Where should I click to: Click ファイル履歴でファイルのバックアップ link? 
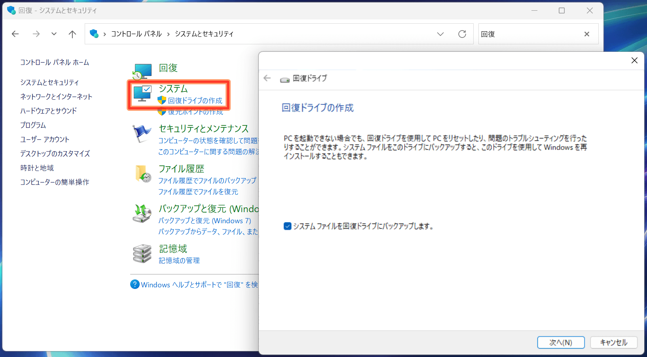[207, 180]
